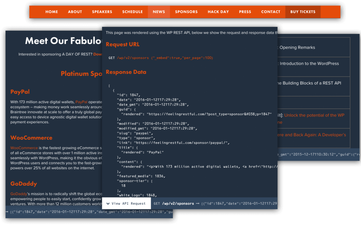
Task: Click the BUY TICKETS button
Action: [303, 12]
